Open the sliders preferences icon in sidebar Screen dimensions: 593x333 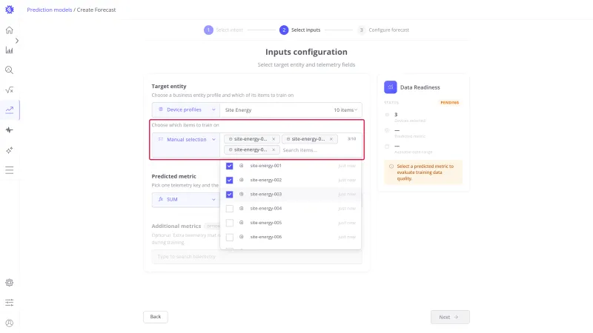[10, 303]
